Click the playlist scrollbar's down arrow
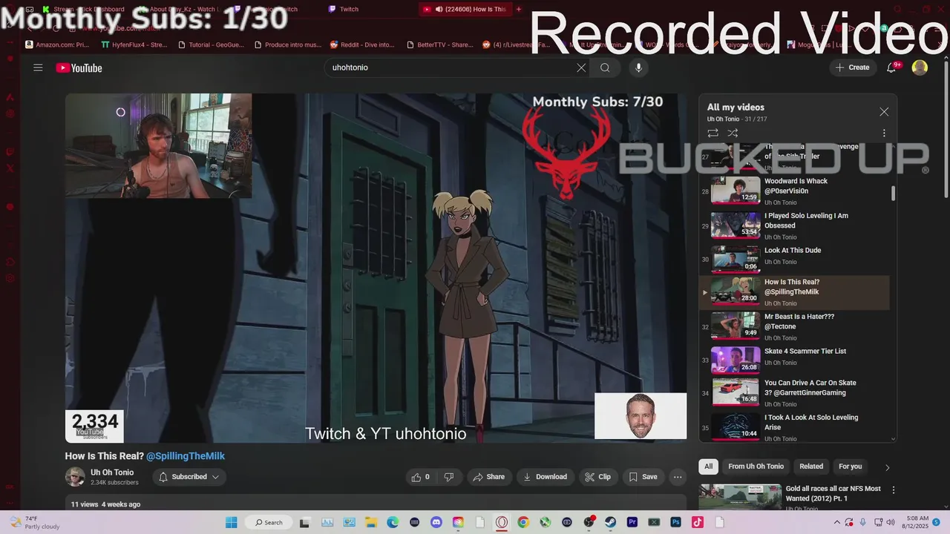950x534 pixels. pyautogui.click(x=893, y=439)
